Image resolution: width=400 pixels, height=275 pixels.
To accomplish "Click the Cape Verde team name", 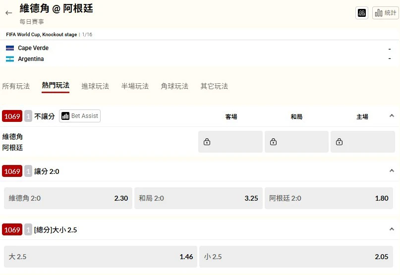I will click(33, 48).
